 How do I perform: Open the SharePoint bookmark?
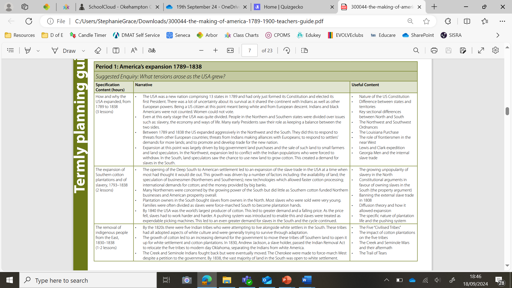(x=418, y=35)
